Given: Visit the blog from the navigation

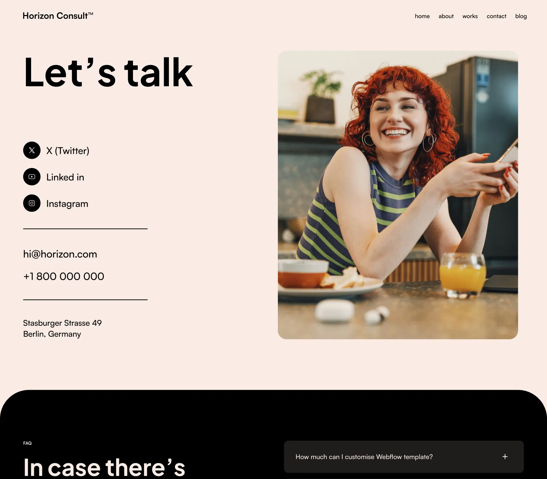Looking at the screenshot, I should coord(521,16).
